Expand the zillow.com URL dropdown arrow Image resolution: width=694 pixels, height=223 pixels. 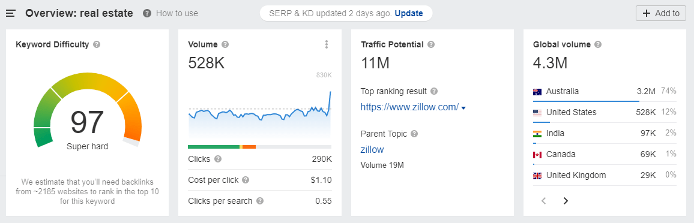tap(463, 107)
